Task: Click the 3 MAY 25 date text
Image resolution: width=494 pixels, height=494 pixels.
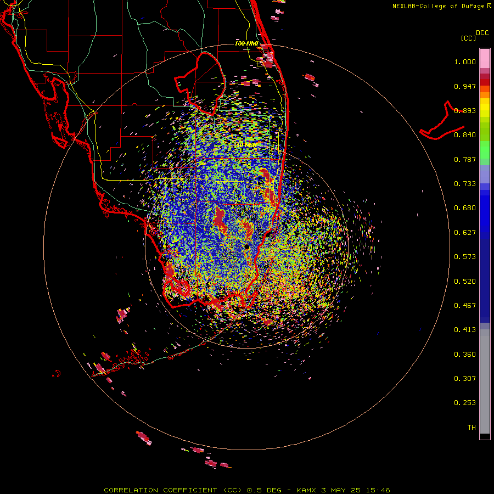Action: (340, 490)
